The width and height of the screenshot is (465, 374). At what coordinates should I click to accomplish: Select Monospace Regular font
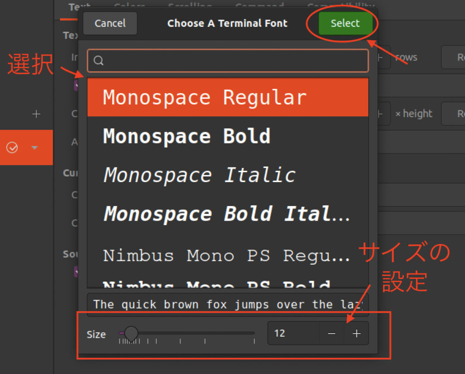click(228, 98)
